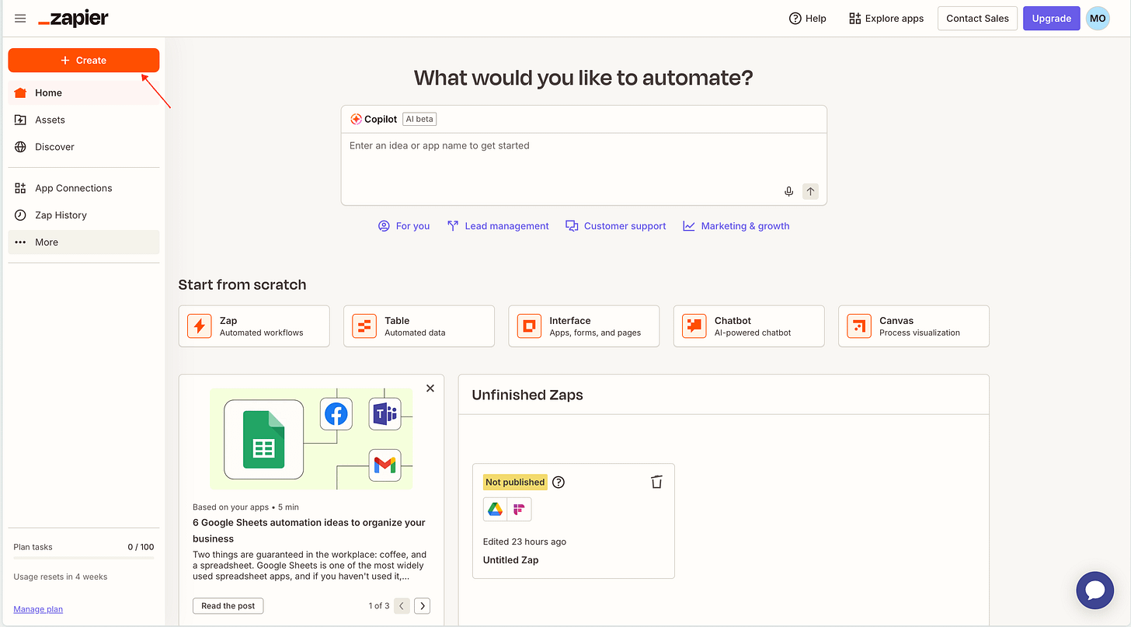Start a Table from scratch
Image resolution: width=1131 pixels, height=627 pixels.
[x=419, y=326]
